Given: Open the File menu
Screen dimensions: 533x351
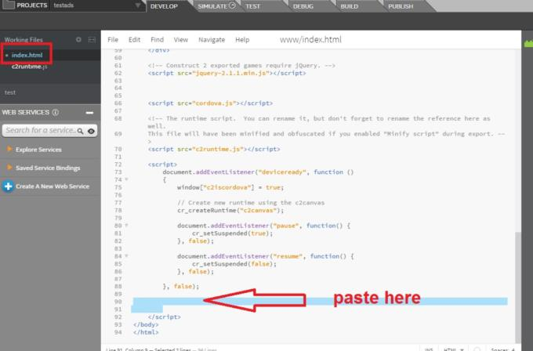Looking at the screenshot, I should point(113,40).
